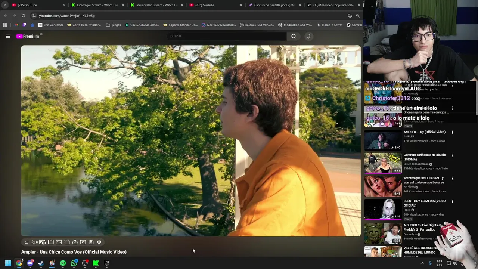This screenshot has height=269, width=478.
Task: Open OBS Studio from the taskbar
Action: 85,263
